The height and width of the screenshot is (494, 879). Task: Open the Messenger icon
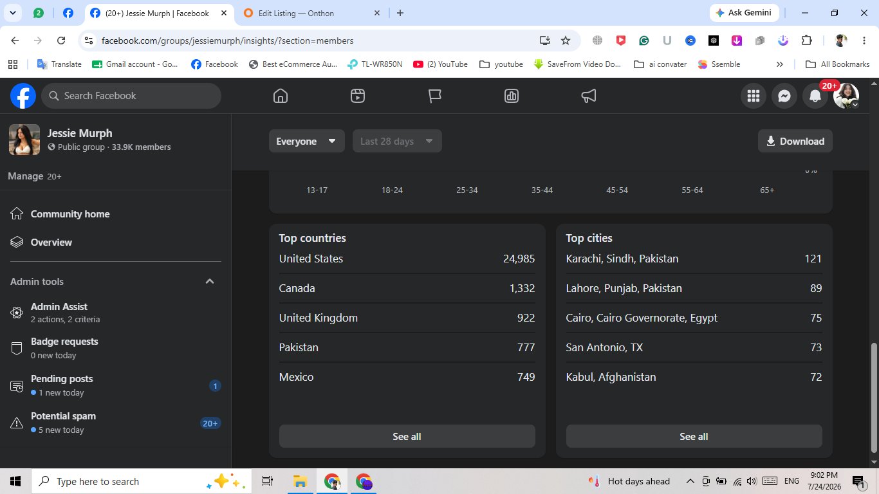pos(784,96)
